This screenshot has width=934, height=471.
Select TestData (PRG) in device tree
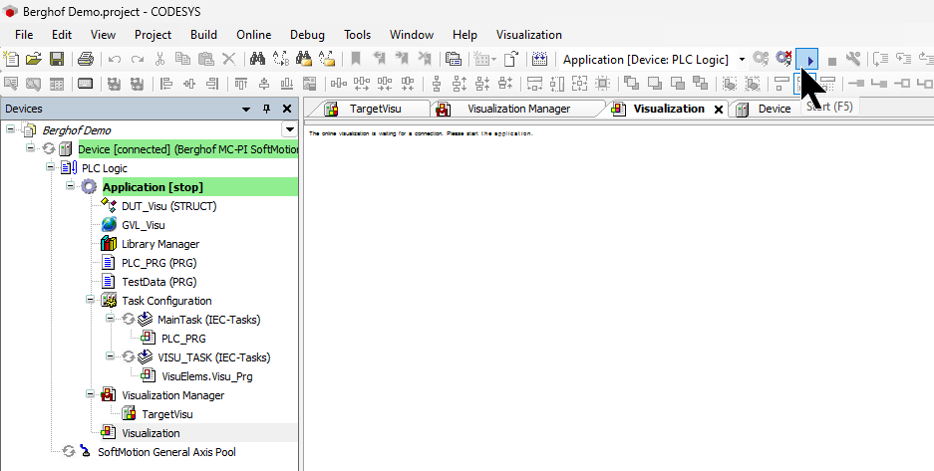tap(159, 282)
